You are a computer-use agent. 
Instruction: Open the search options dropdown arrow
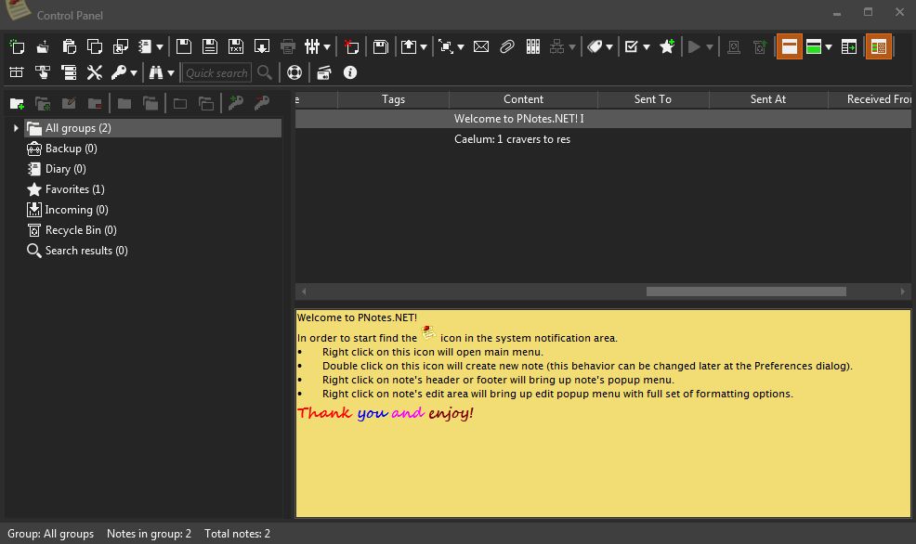171,72
